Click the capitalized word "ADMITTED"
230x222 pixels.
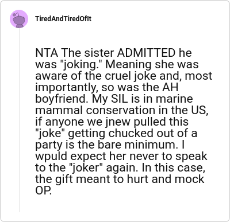146,53
